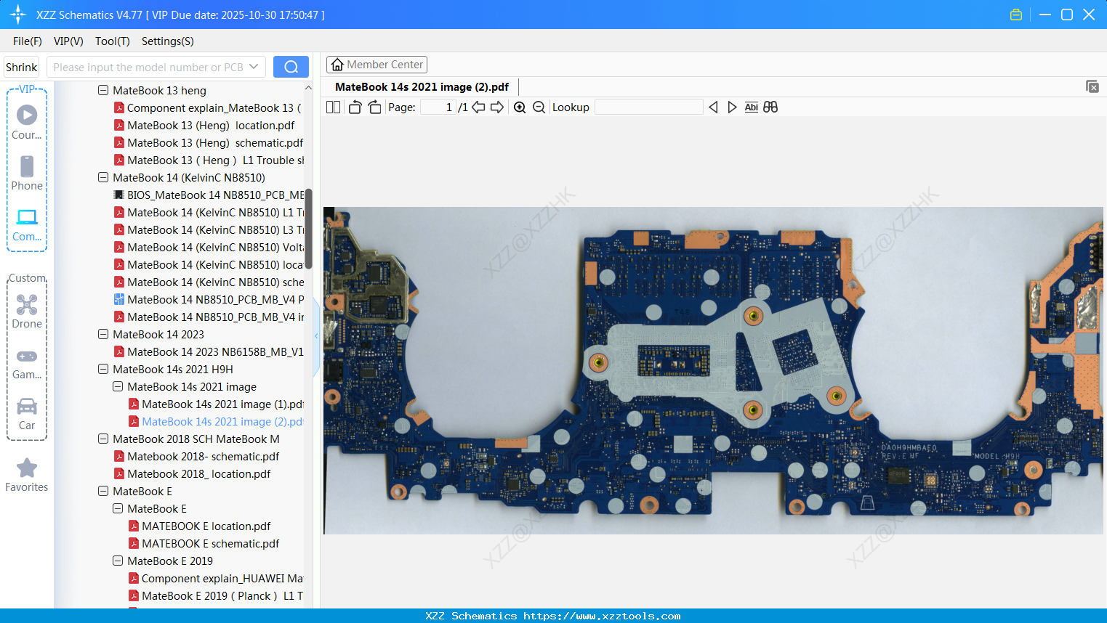Zoom in on the PDF

(520, 107)
